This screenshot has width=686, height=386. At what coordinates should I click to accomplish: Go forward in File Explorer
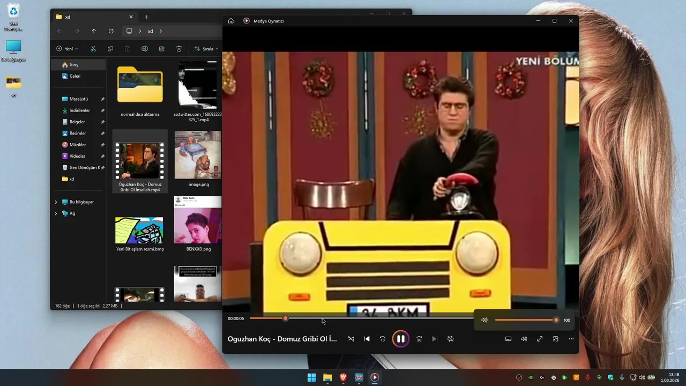click(x=77, y=31)
